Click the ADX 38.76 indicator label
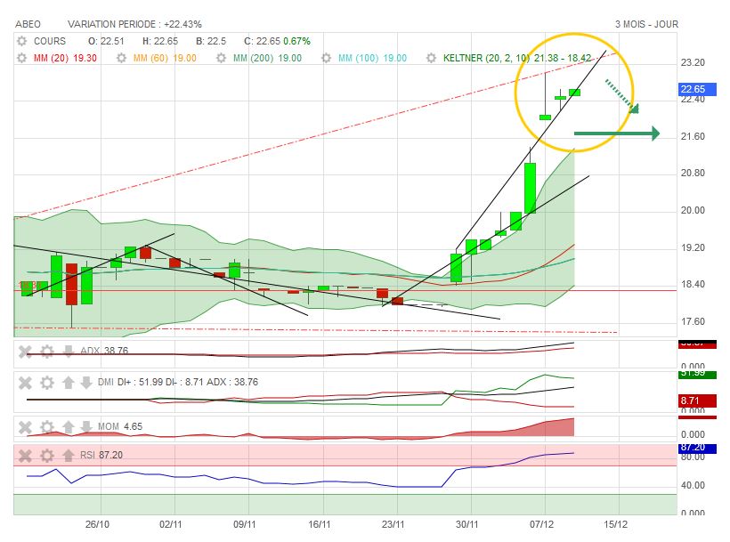This screenshot has height=542, width=730. [x=104, y=351]
